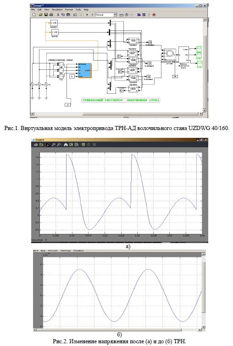
Task: Click the Open folder icon in Simulink toolbar
Action: [x=40, y=15]
